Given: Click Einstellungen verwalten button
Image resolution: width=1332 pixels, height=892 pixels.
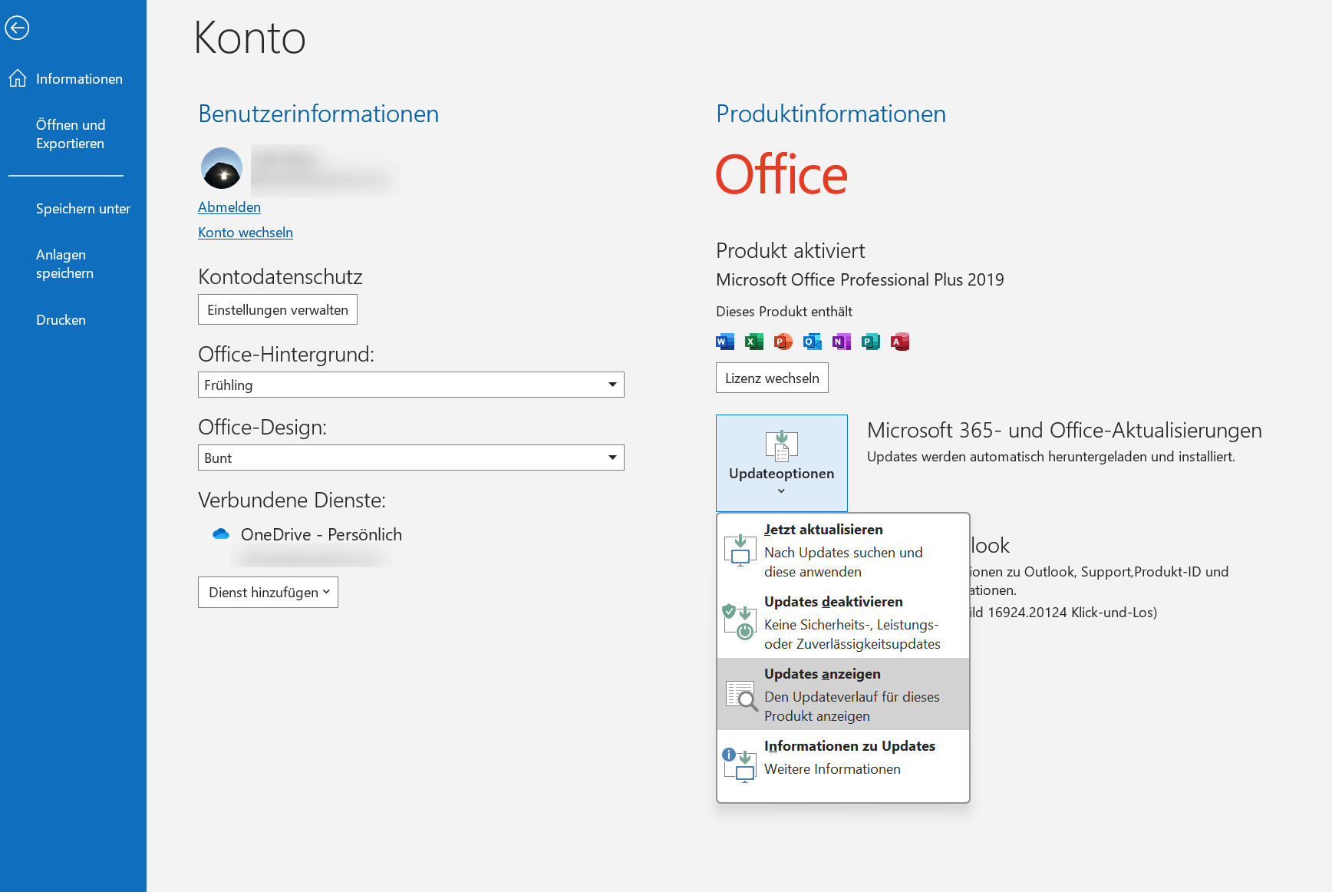Looking at the screenshot, I should (x=278, y=309).
